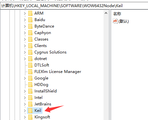148x120 pixels.
Task: Expand the Caphyon registry key
Action: coord(25,33)
